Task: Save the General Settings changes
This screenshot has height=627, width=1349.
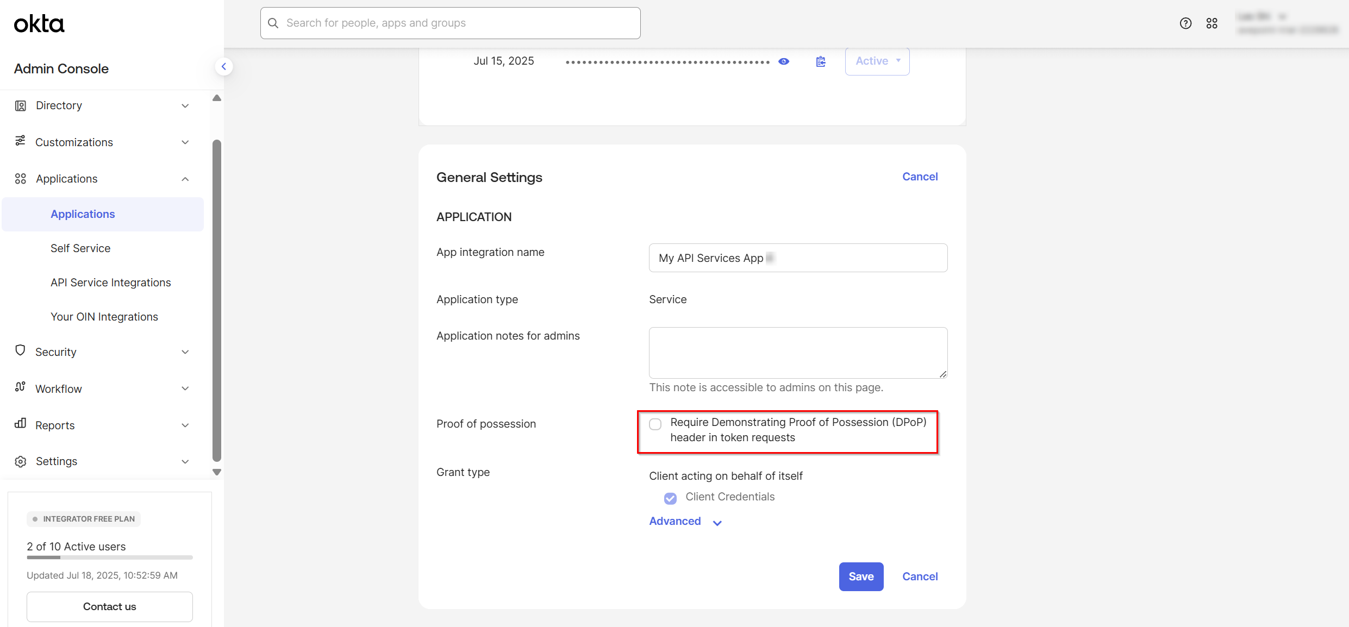Action: (861, 576)
